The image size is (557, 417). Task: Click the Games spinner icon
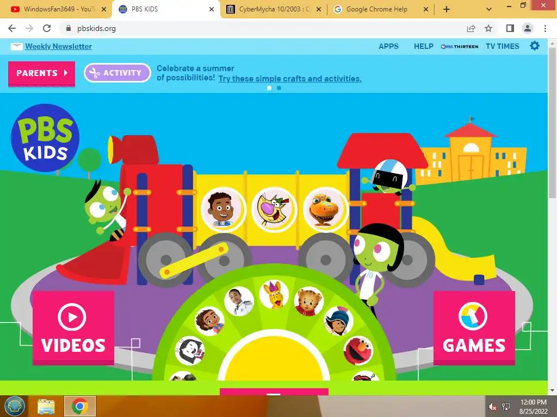[x=473, y=316]
